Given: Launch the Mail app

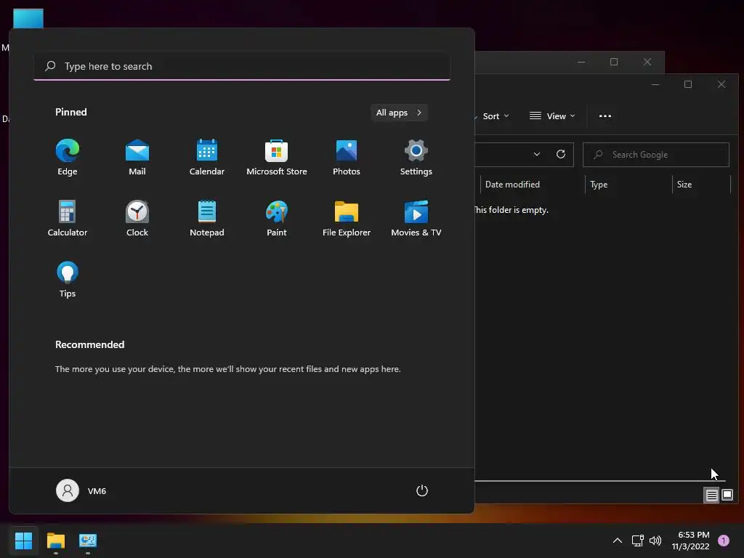Looking at the screenshot, I should (137, 157).
